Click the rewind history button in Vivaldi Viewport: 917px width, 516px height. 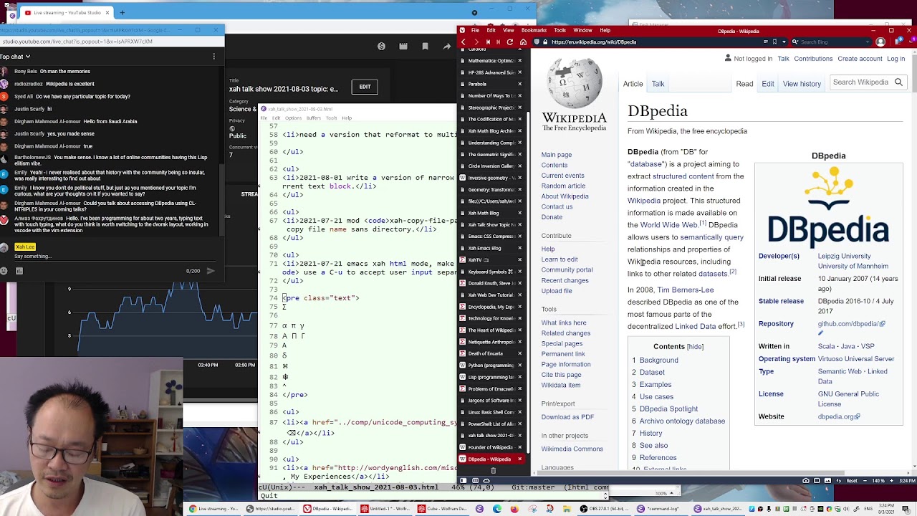coord(488,42)
